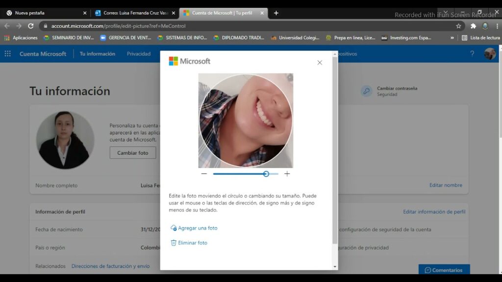Open Aplicaciones bookmarks shortcut
The width and height of the screenshot is (502, 282).
[x=21, y=38]
